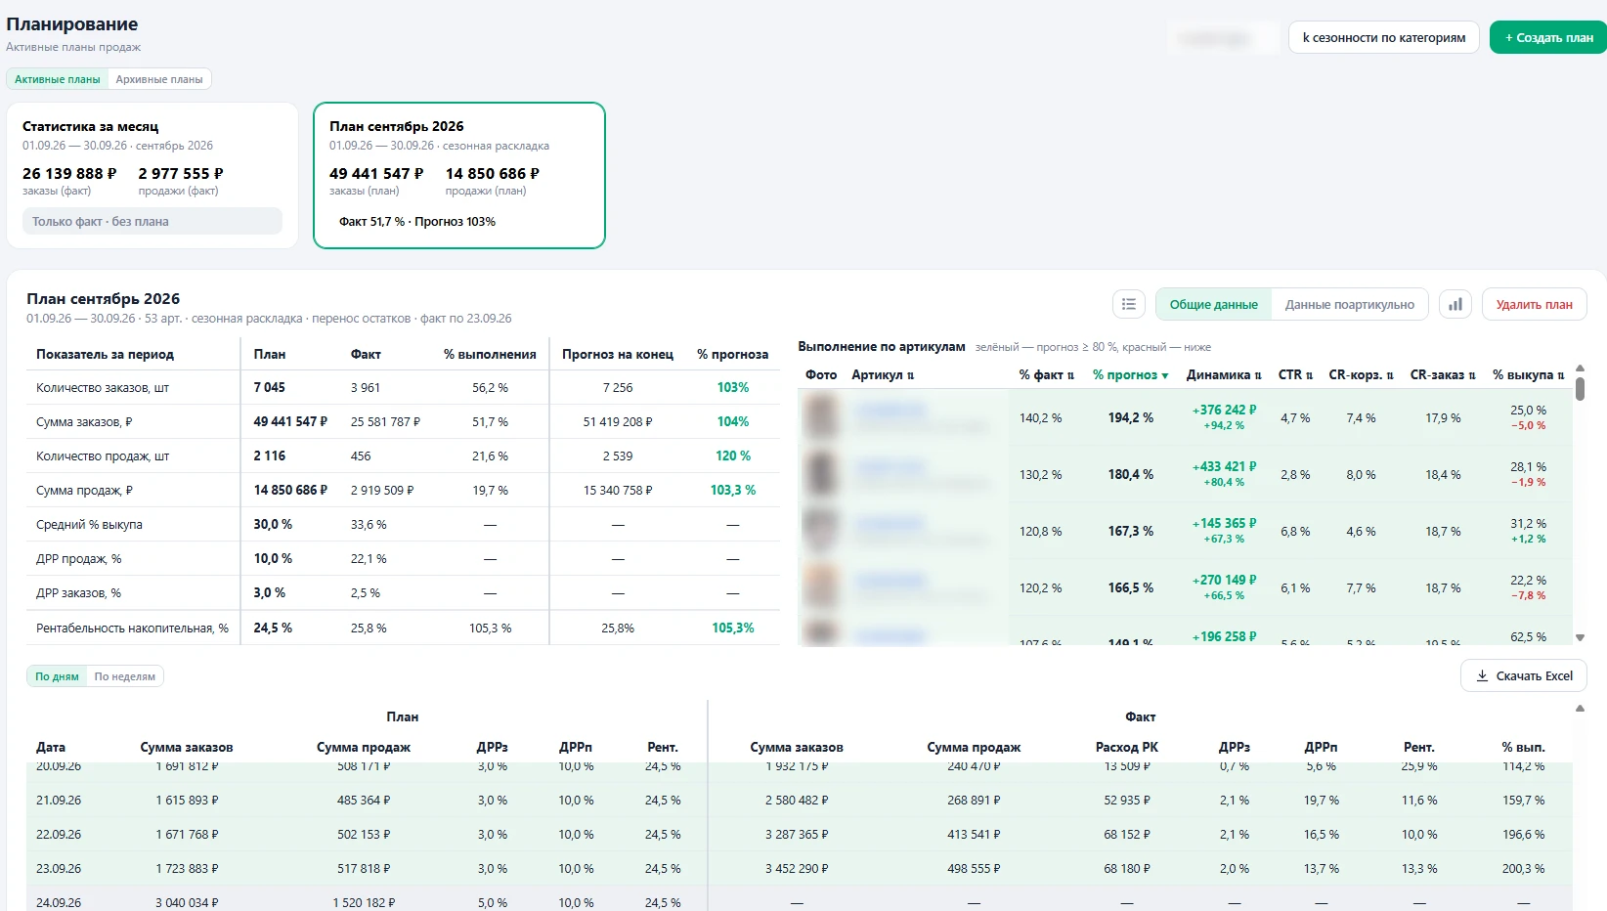Switch to Активные планы tab
The height and width of the screenshot is (911, 1607).
point(57,79)
